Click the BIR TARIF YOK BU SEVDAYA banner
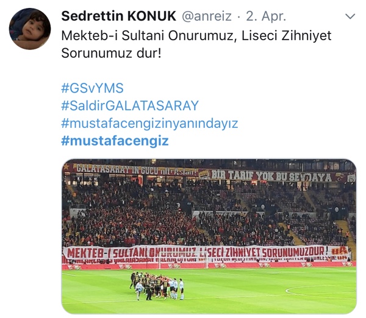 pos(271,176)
